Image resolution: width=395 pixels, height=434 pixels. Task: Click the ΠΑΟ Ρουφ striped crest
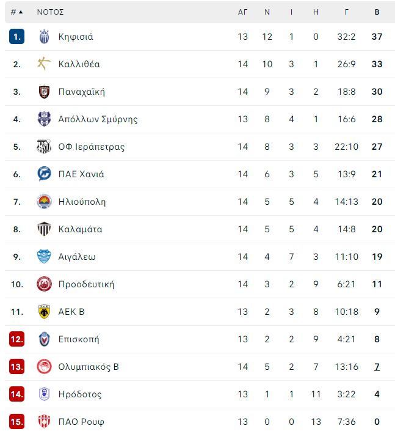[44, 422]
